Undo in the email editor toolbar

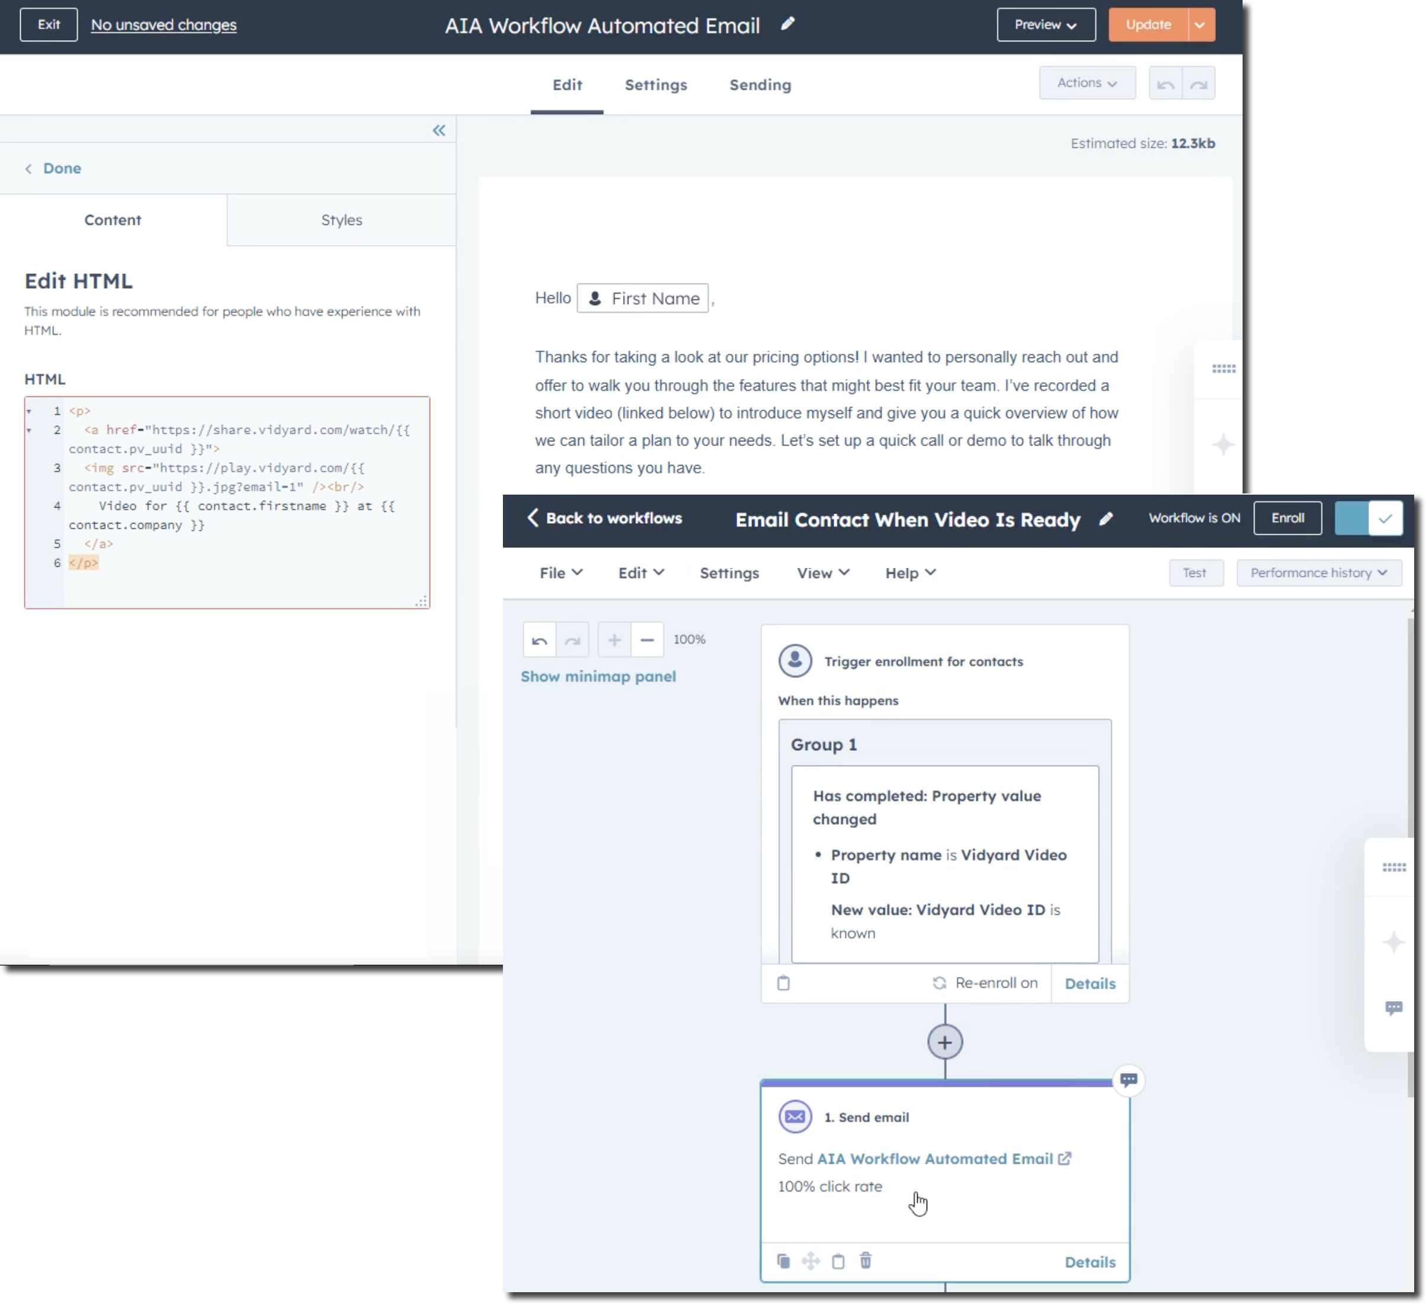pyautogui.click(x=1165, y=84)
